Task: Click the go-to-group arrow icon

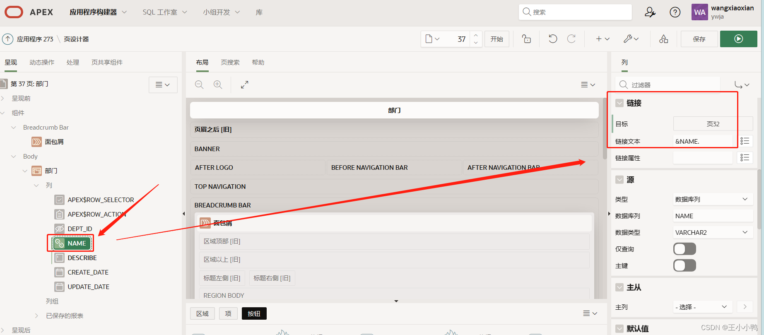Action: click(x=742, y=84)
